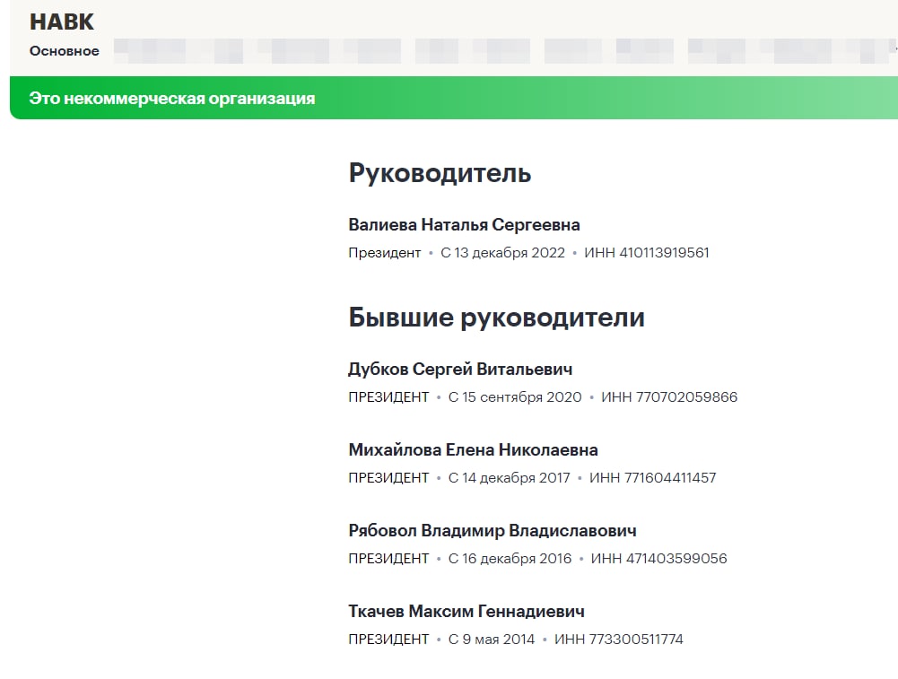Click date С 15 сентября 2020
The image size is (898, 679).
(x=515, y=396)
